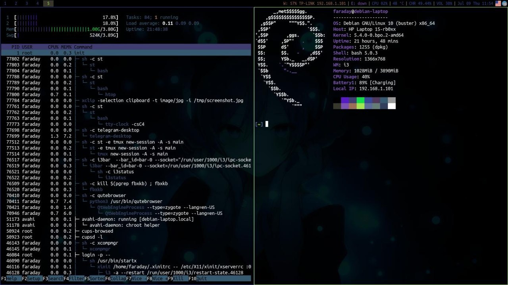
Task: Click the 'Load average' line in htop
Action: click(x=163, y=23)
